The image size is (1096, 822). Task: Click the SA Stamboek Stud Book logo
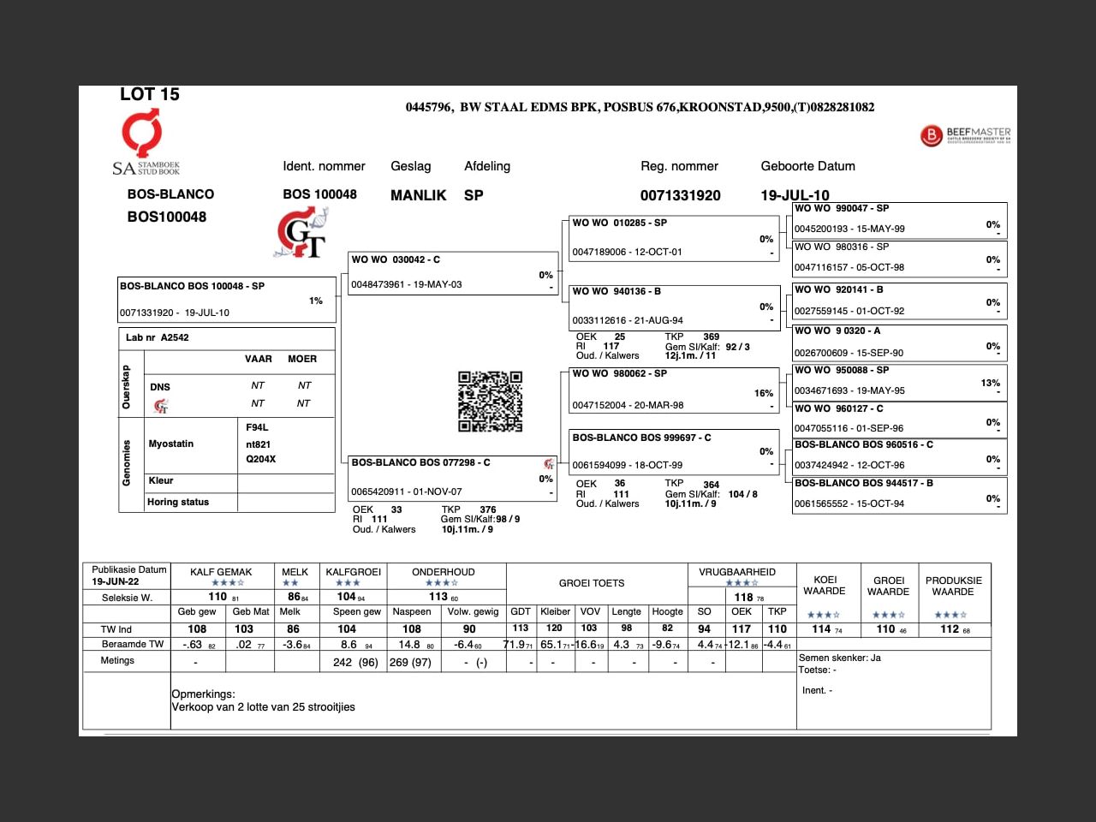click(x=144, y=144)
